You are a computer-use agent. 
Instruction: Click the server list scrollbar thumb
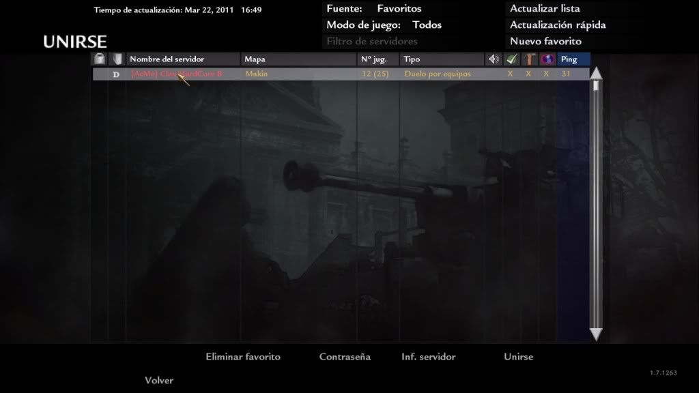click(596, 85)
